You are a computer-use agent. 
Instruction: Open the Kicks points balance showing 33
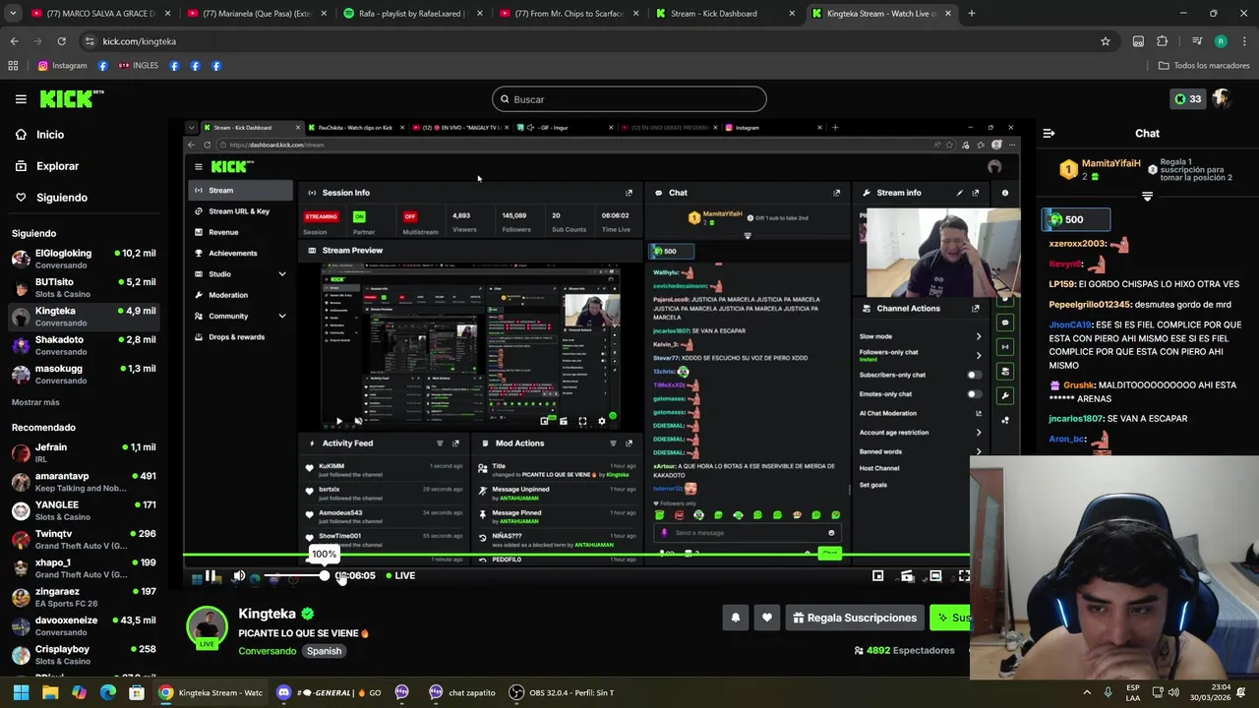click(1188, 99)
